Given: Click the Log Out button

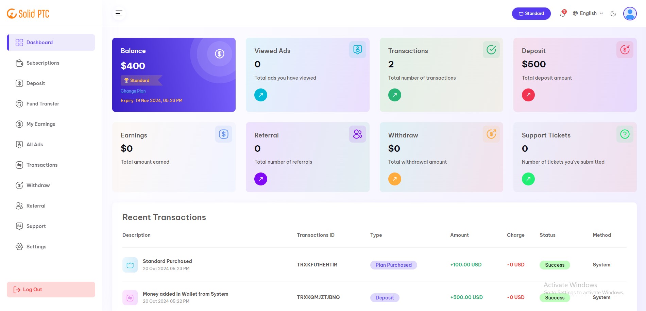Looking at the screenshot, I should click(x=51, y=289).
